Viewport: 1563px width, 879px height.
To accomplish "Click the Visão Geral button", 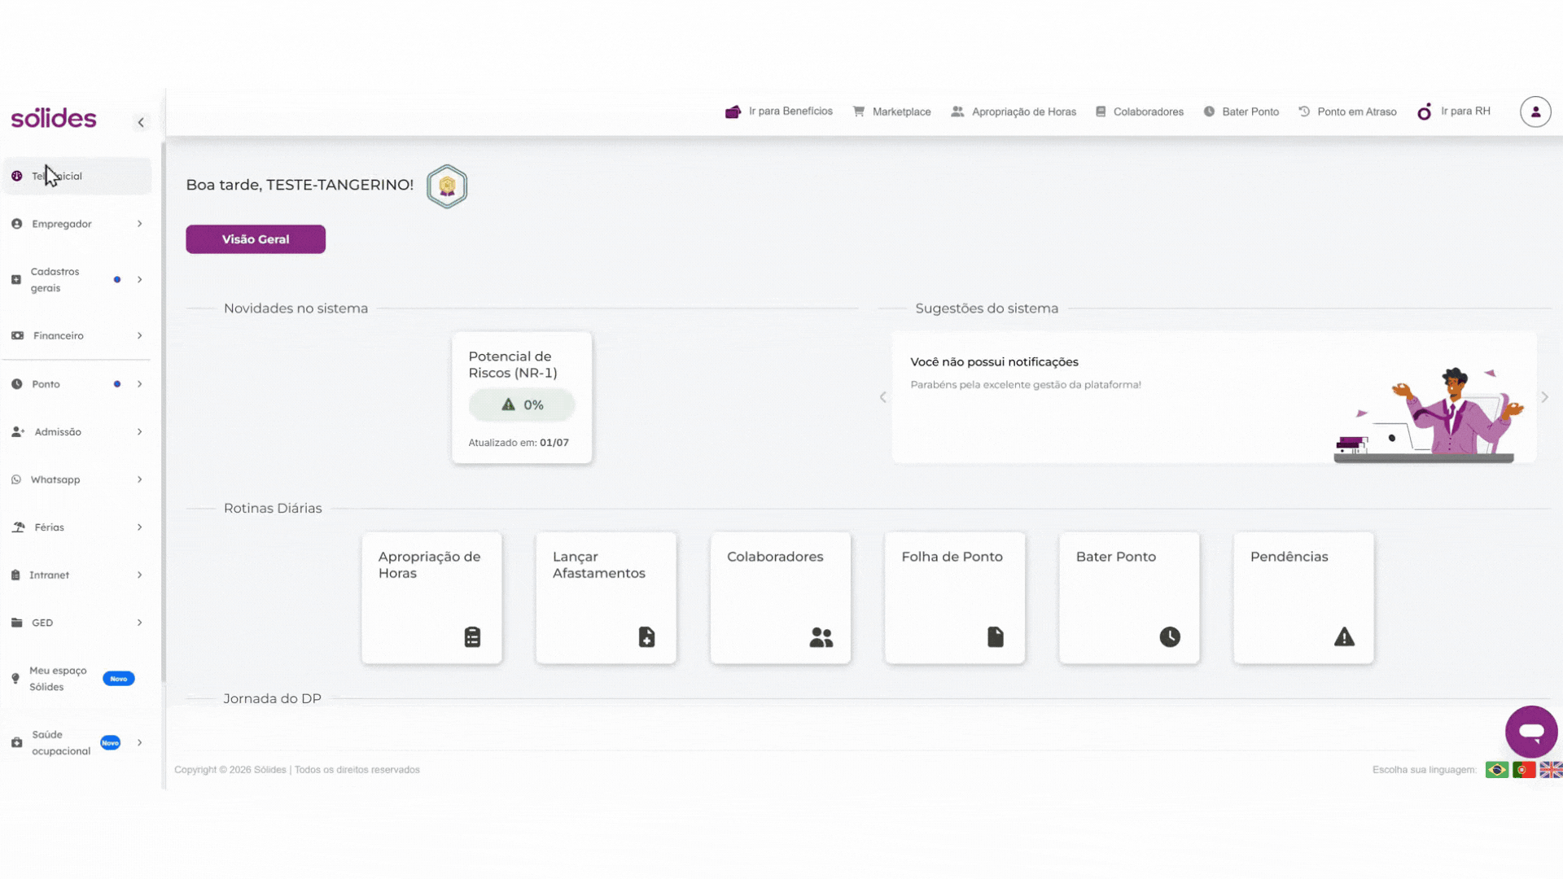I will pyautogui.click(x=256, y=239).
